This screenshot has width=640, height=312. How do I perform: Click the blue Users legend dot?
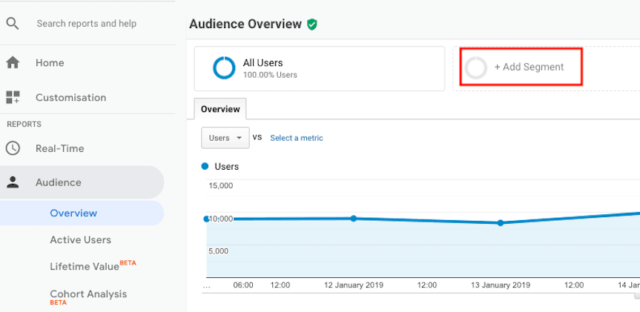(x=205, y=167)
